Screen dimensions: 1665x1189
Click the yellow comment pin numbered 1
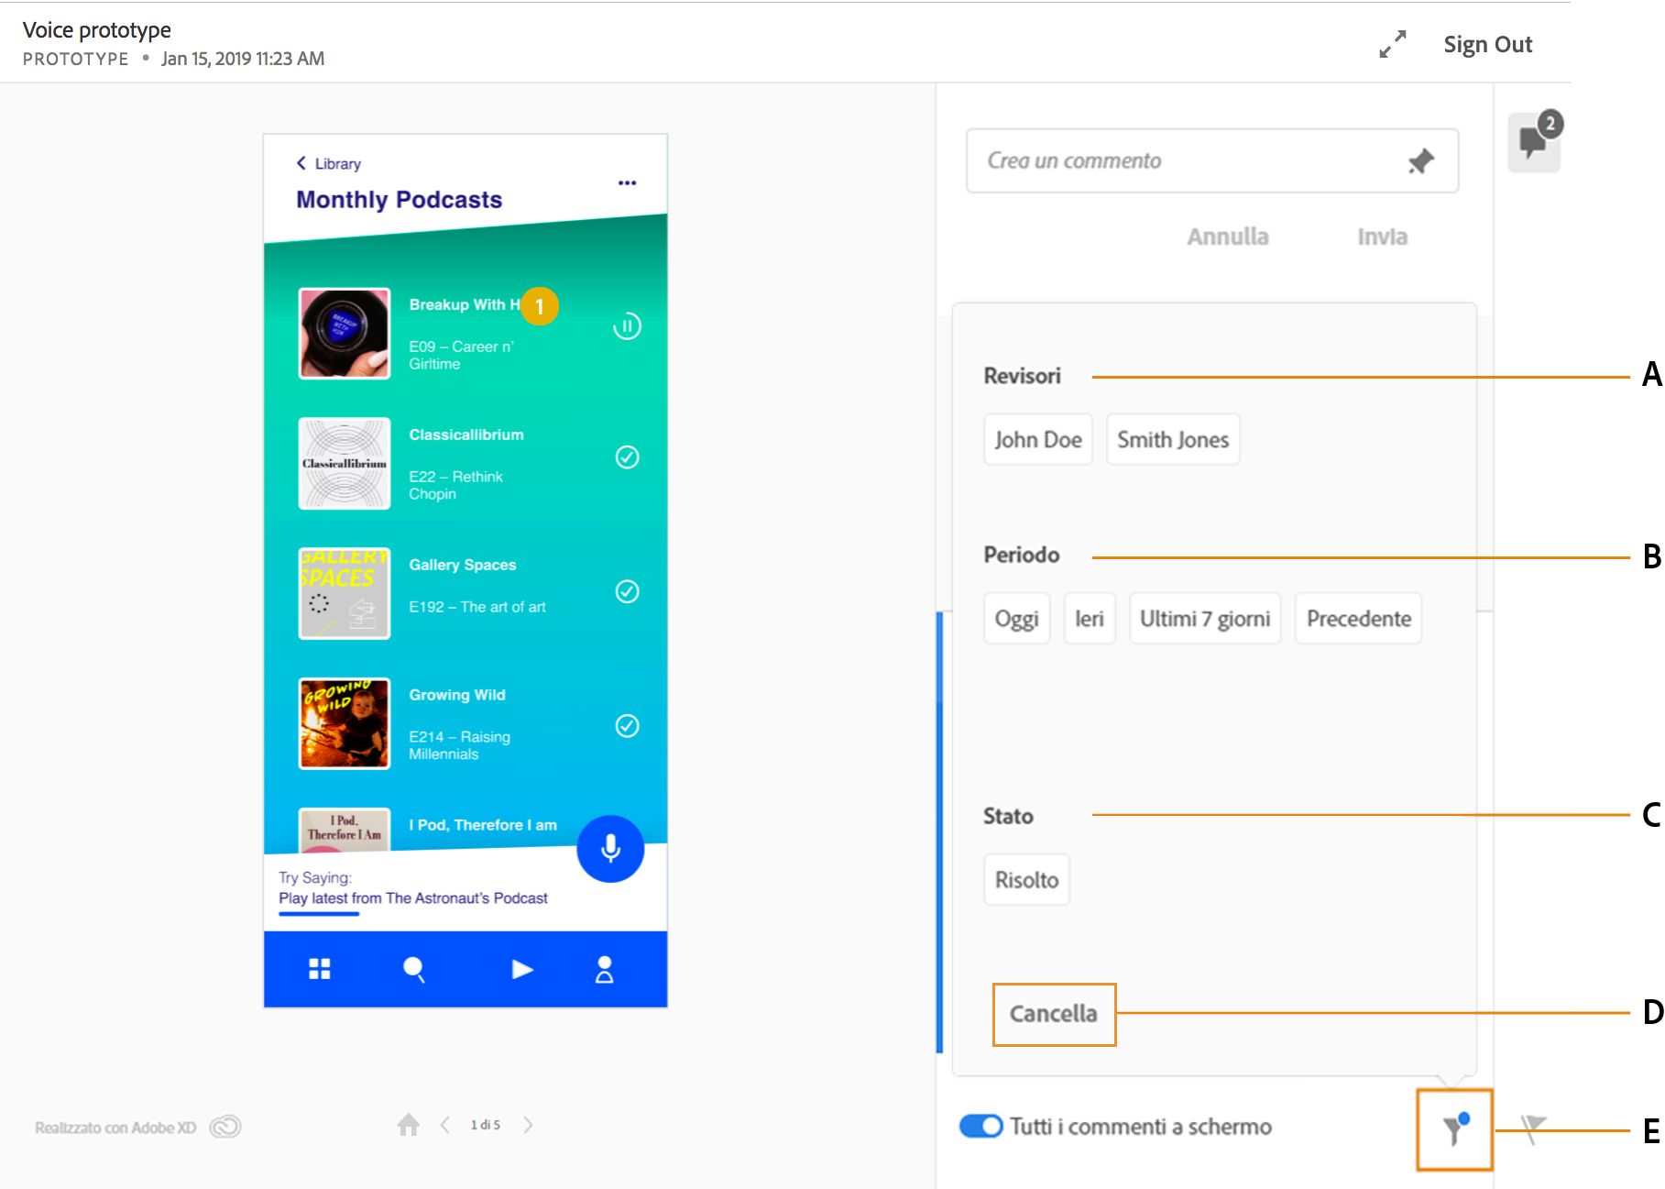540,306
